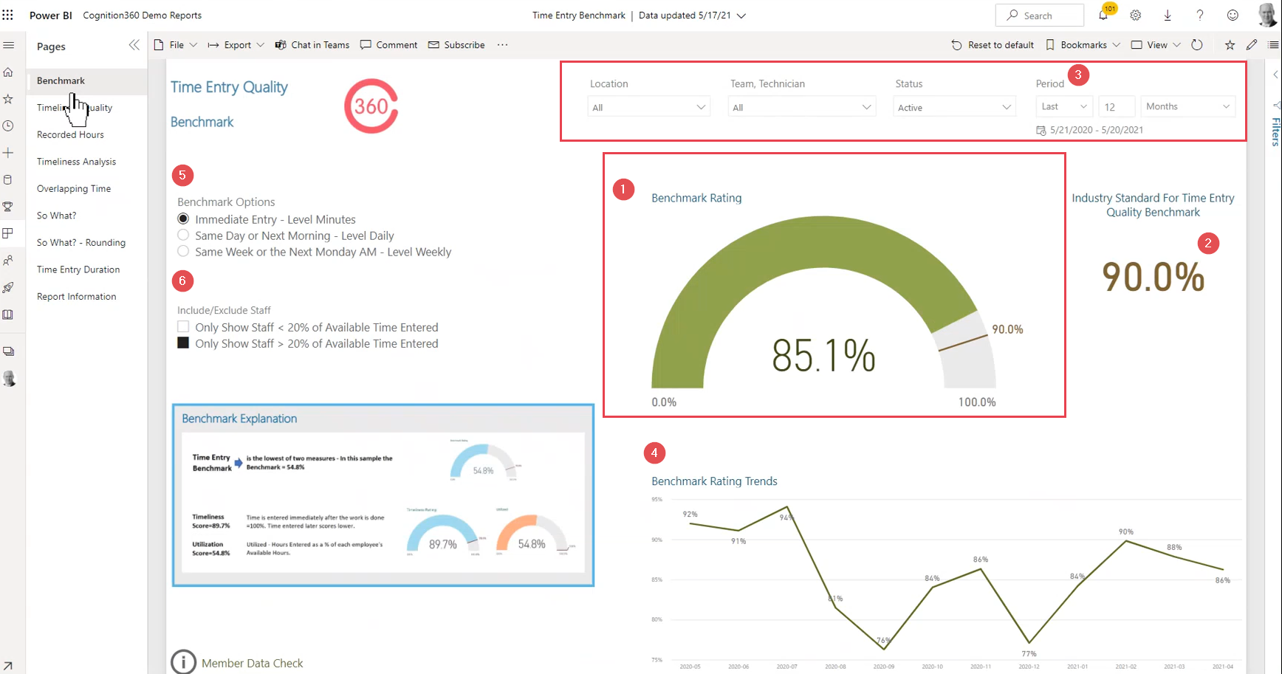
Task: Select Immediate Entry - Level Minutes option
Action: (x=183, y=219)
